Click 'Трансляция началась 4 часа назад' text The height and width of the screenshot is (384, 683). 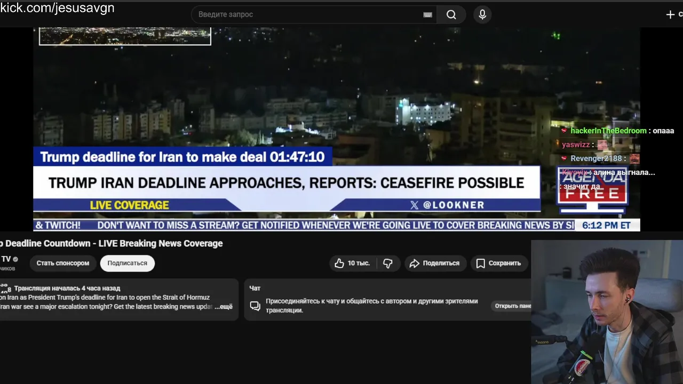[x=67, y=288]
